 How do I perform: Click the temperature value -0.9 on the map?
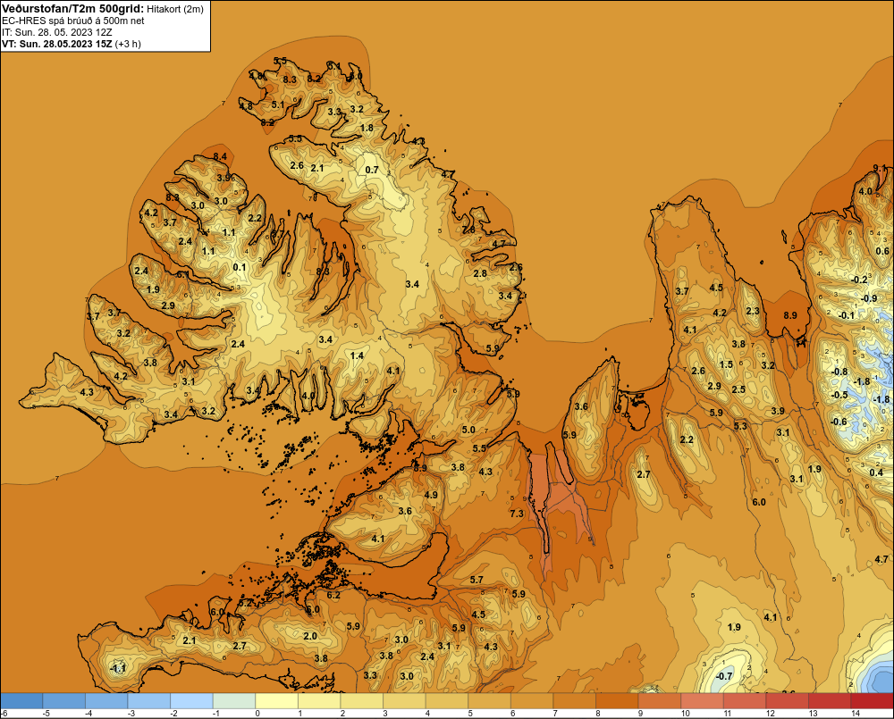point(869,298)
